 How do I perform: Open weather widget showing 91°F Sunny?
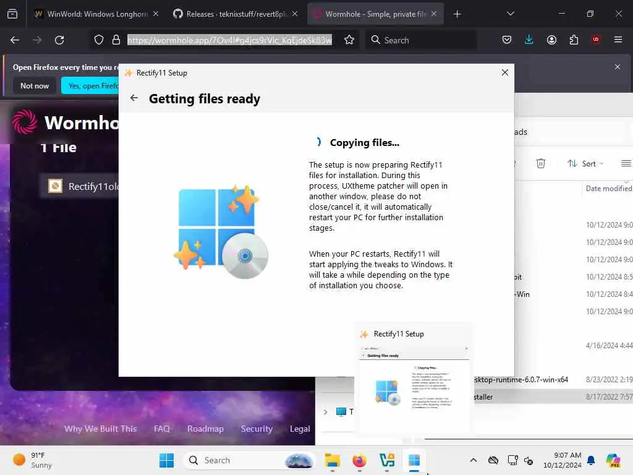pyautogui.click(x=32, y=460)
